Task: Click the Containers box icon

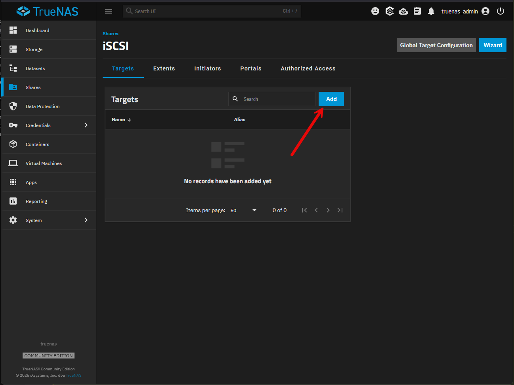Action: point(13,144)
